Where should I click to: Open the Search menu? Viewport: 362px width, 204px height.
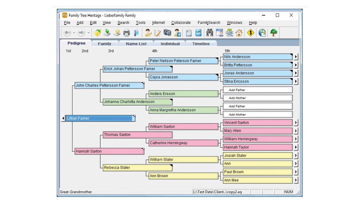[x=123, y=23]
